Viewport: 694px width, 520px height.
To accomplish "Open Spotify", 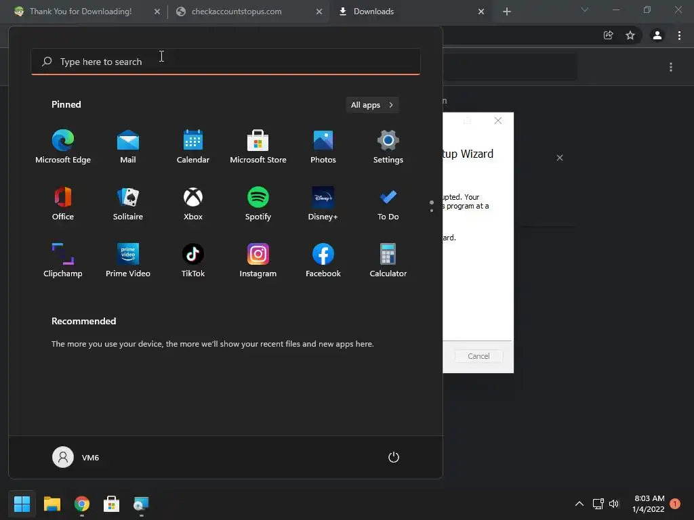I will click(258, 203).
